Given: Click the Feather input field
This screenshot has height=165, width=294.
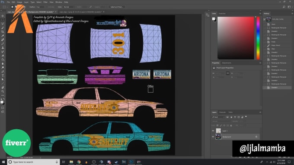Looking at the screenshot, I should point(40,7).
